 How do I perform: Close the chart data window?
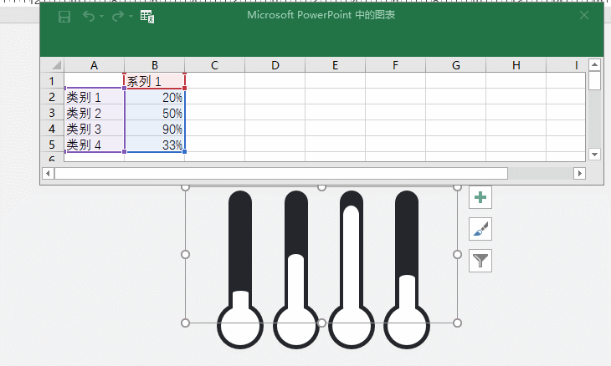pyautogui.click(x=583, y=15)
